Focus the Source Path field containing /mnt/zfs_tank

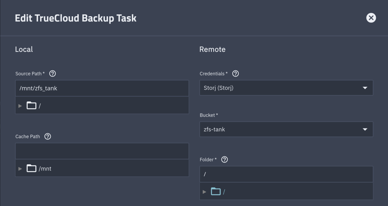point(102,88)
